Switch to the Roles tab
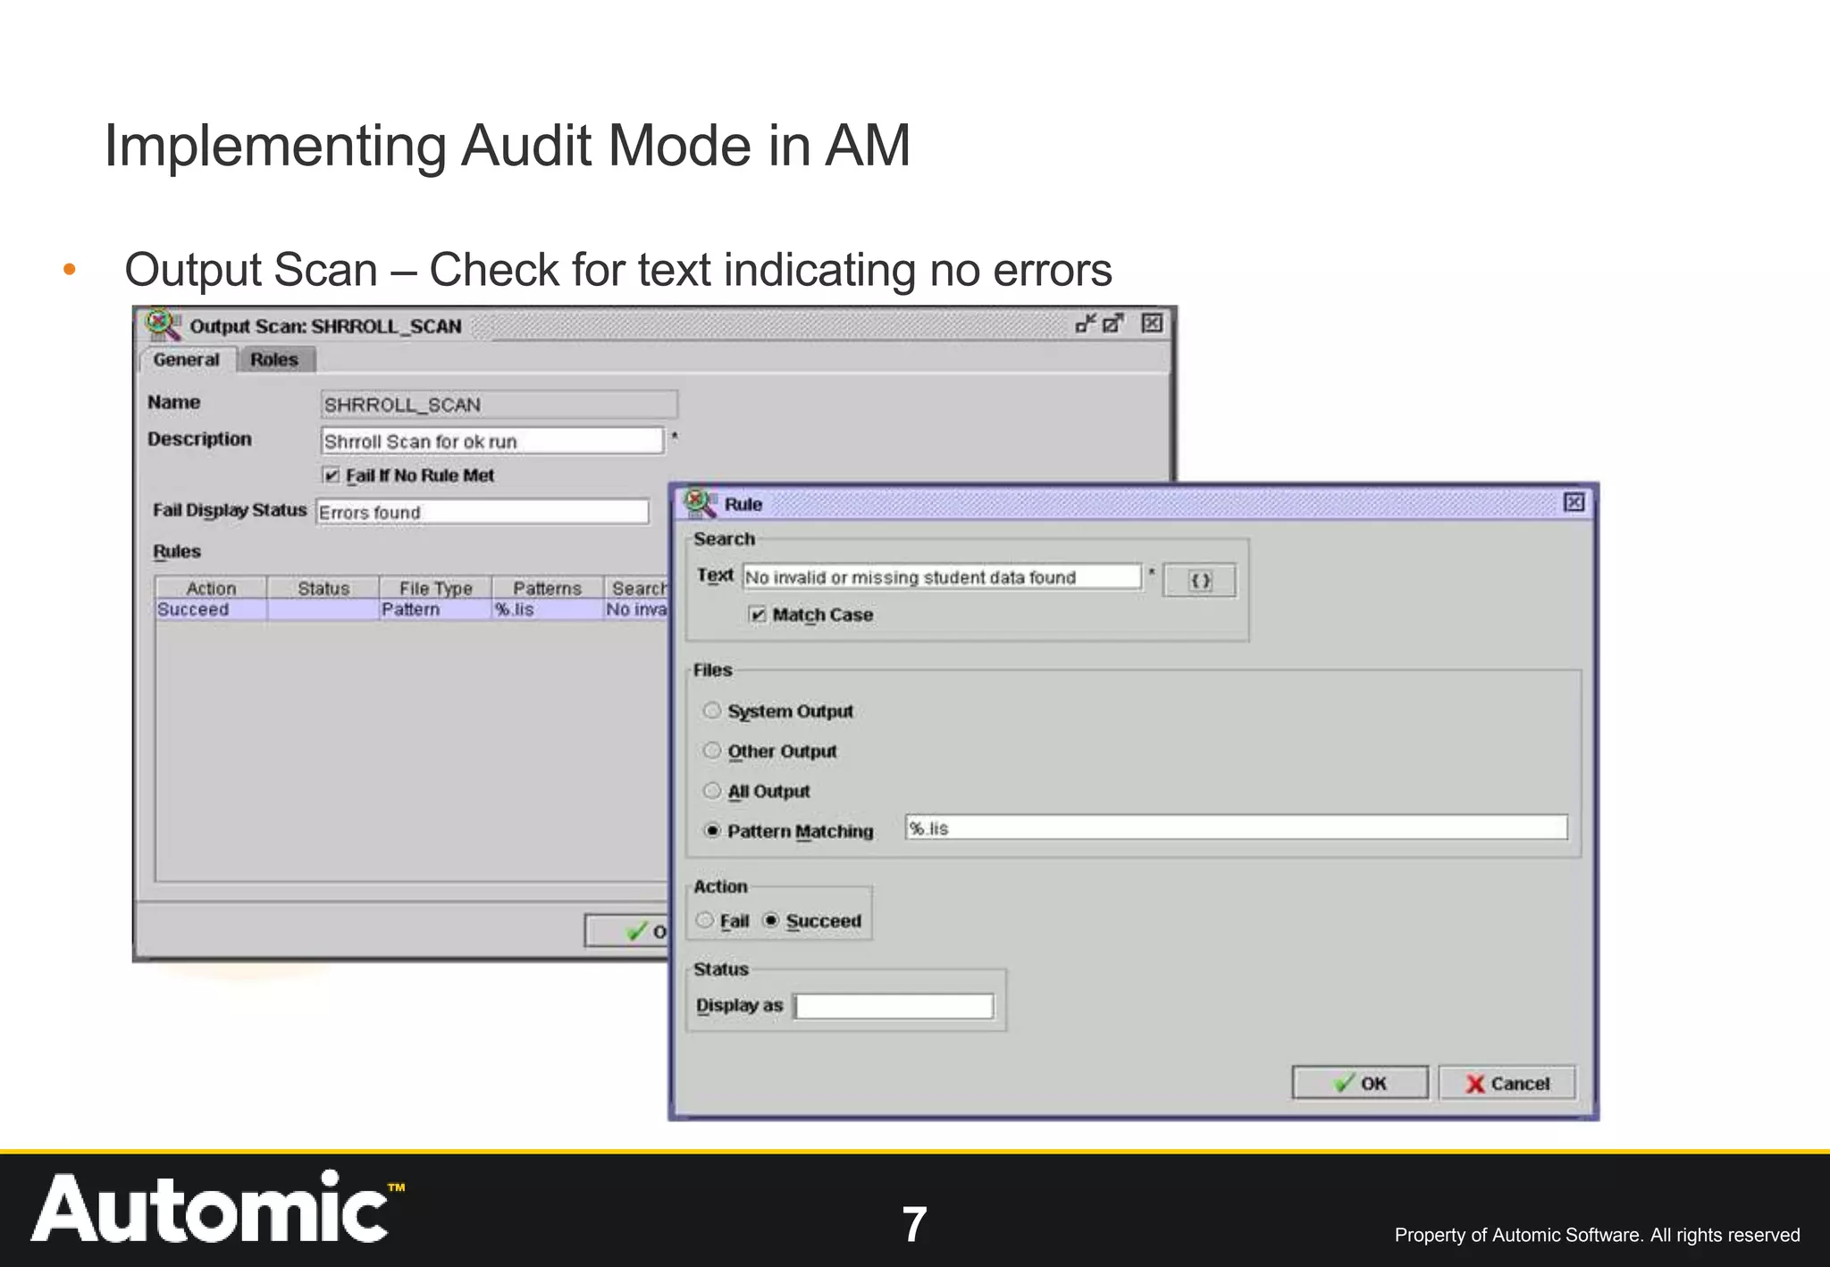The height and width of the screenshot is (1267, 1830). pyautogui.click(x=274, y=360)
